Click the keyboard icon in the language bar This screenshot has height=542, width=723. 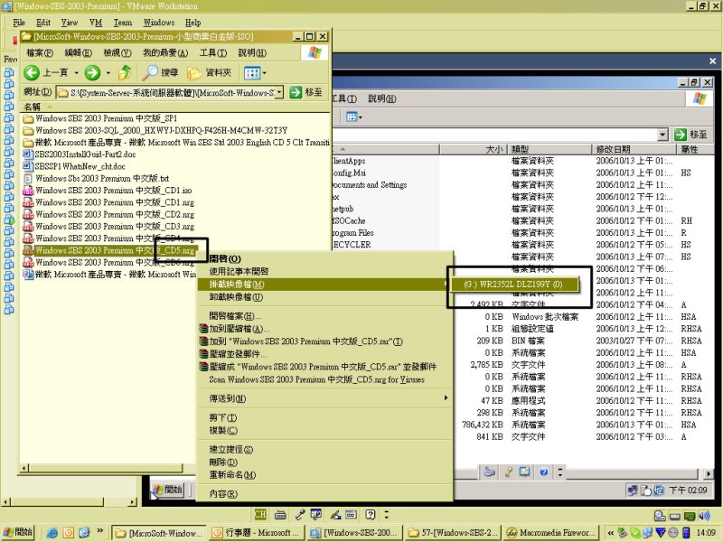point(280,514)
